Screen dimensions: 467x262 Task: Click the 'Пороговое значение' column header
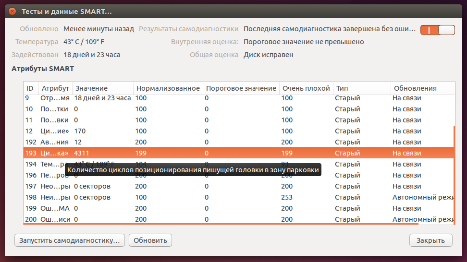pos(241,88)
